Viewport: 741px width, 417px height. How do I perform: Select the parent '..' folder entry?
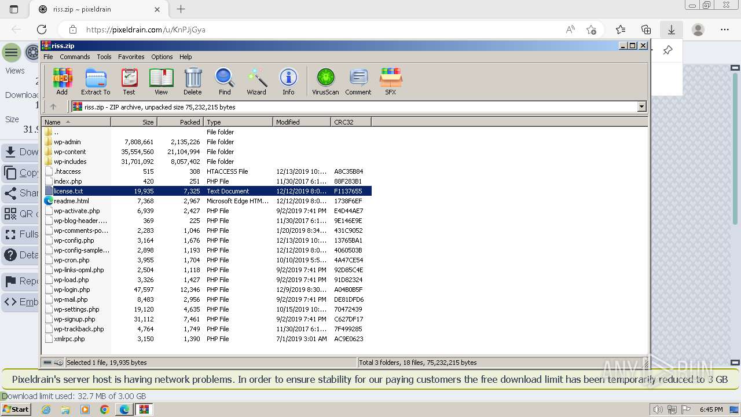[x=56, y=132]
